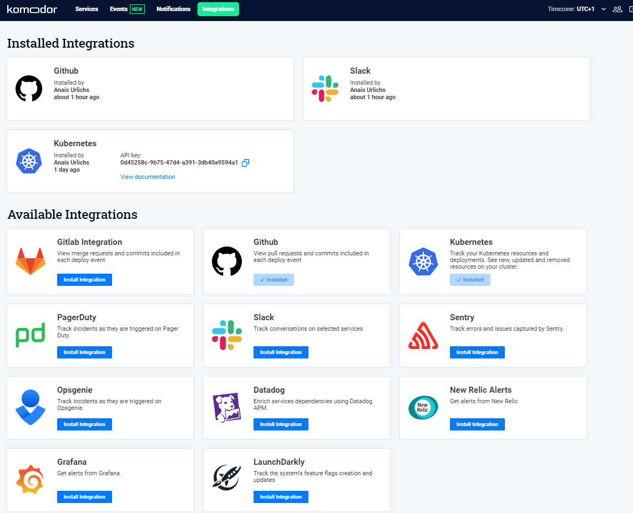Click 'Get alerts from New Relic' description
The image size is (633, 513).
pos(484,401)
